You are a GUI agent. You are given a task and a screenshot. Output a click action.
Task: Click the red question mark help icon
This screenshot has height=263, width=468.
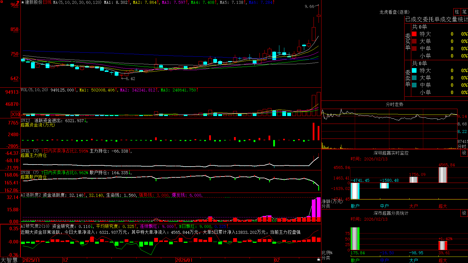18,2
